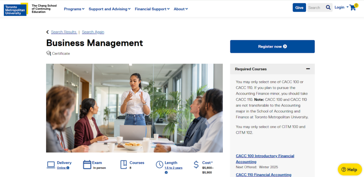Click the search magnifier icon

click(328, 7)
